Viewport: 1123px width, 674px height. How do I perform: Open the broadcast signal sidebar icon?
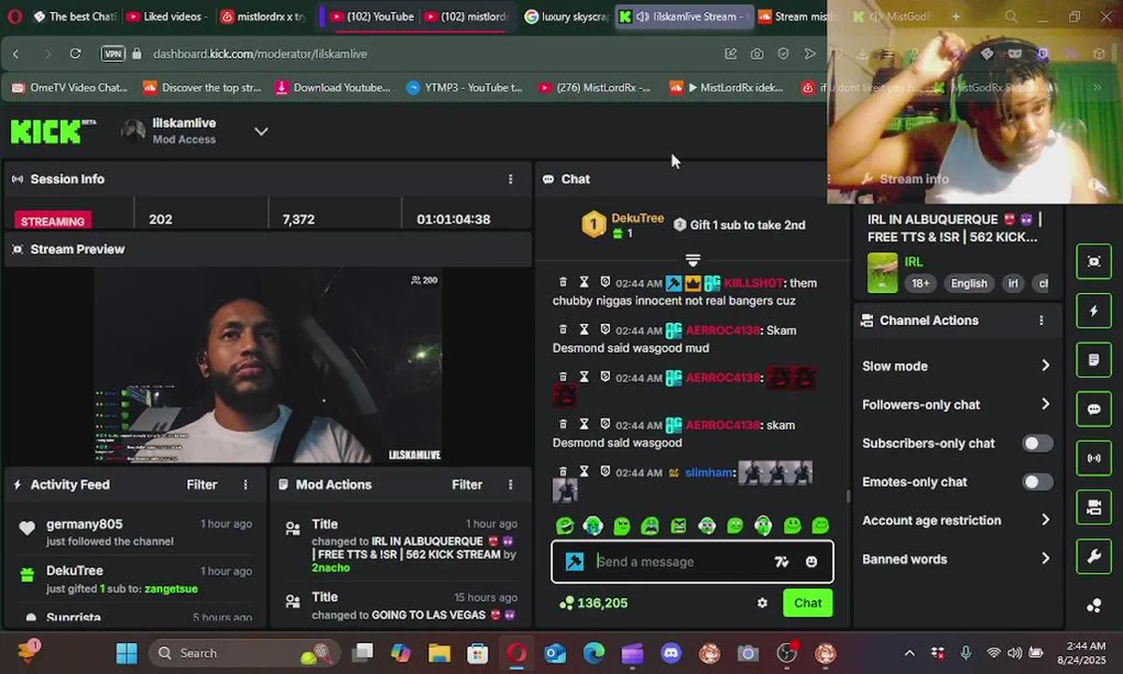pyautogui.click(x=1093, y=459)
